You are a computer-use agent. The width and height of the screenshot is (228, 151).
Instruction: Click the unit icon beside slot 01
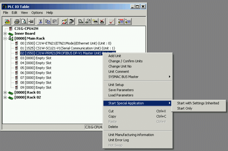coord(17,48)
